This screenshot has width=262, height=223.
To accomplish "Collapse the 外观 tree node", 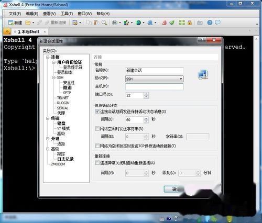I will click(48, 139).
